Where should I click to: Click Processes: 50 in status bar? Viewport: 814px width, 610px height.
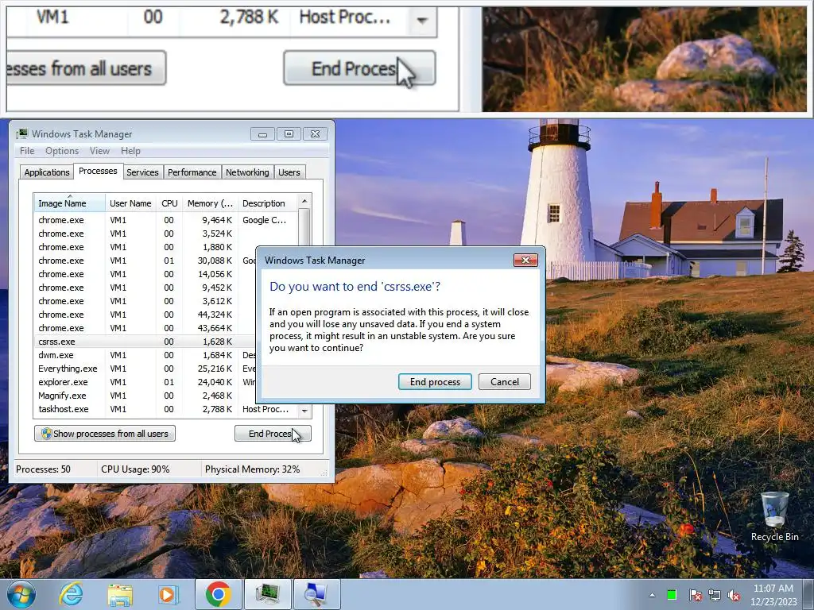tap(43, 469)
